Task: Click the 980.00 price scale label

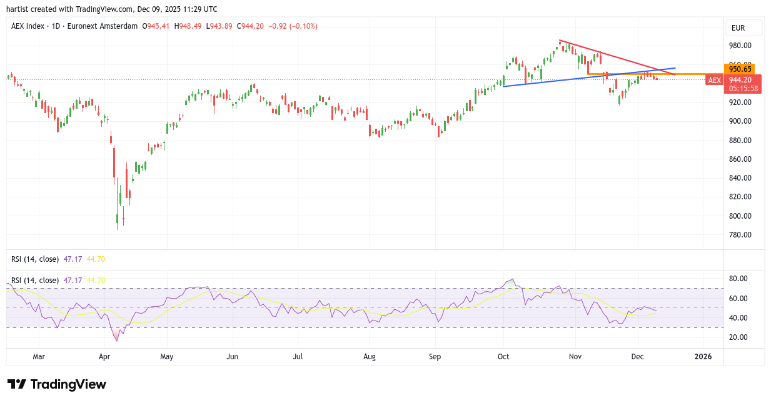Action: point(740,46)
